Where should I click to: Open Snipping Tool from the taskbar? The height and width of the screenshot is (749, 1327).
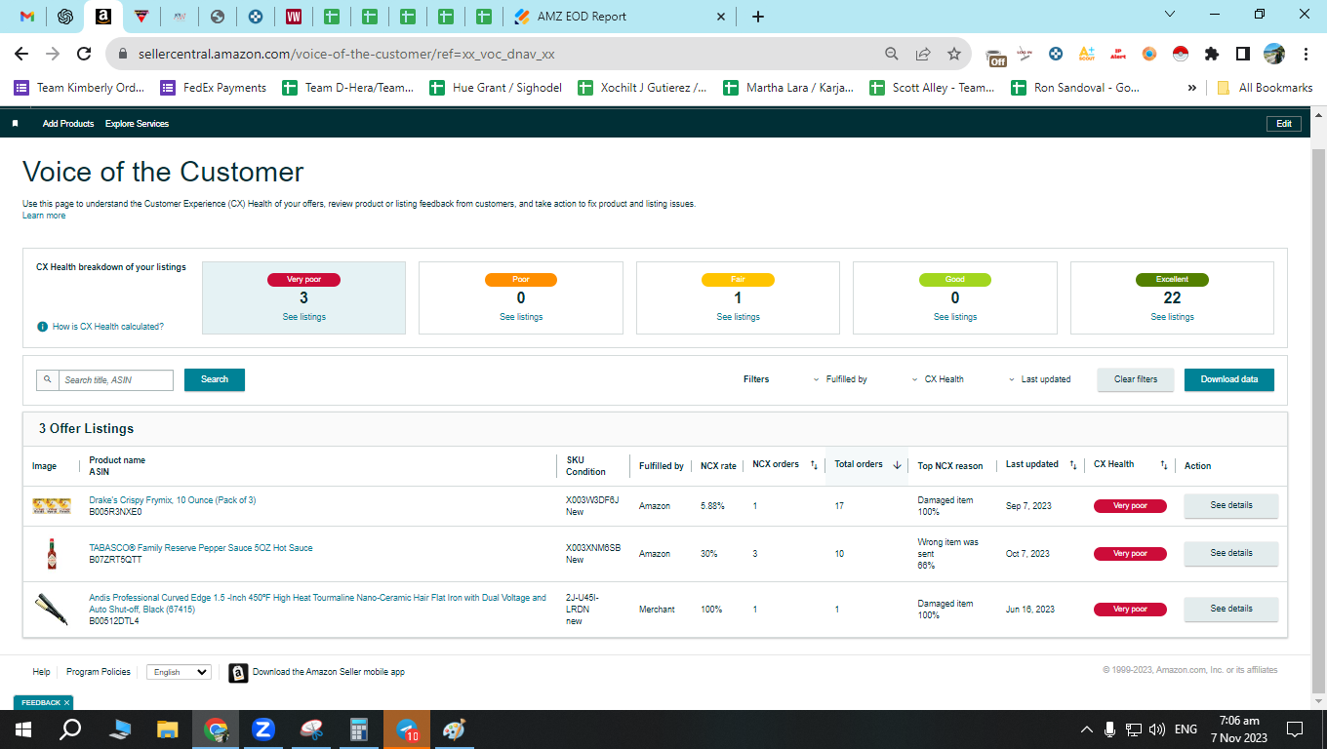point(311,729)
